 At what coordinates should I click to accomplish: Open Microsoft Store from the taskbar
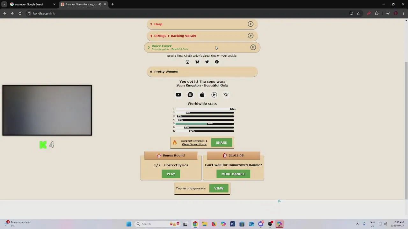pos(242,224)
